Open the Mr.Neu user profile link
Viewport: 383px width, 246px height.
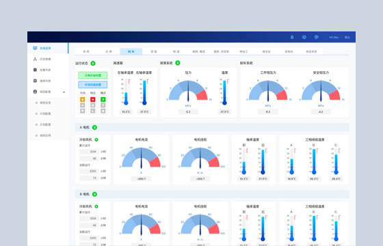pos(334,38)
